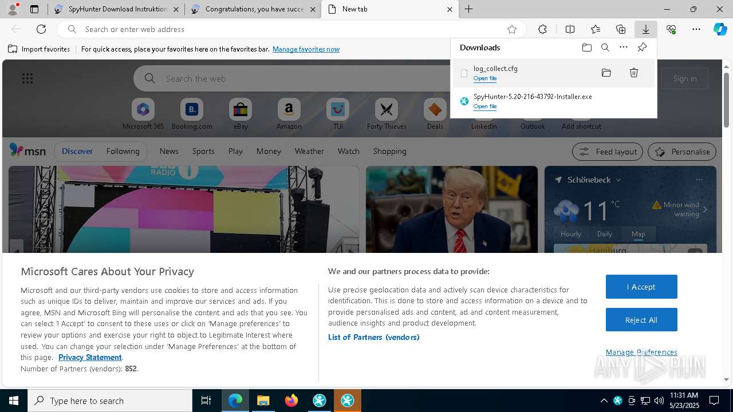Switch to the Congratulations tab
Viewport: 733px width, 412px height.
click(x=254, y=9)
